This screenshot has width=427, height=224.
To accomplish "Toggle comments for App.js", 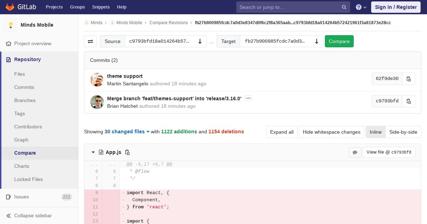I will point(355,152).
